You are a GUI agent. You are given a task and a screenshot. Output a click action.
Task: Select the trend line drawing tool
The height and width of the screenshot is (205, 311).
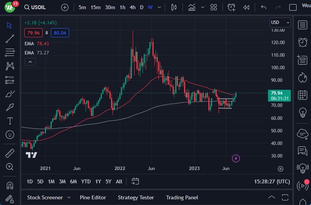click(10, 38)
